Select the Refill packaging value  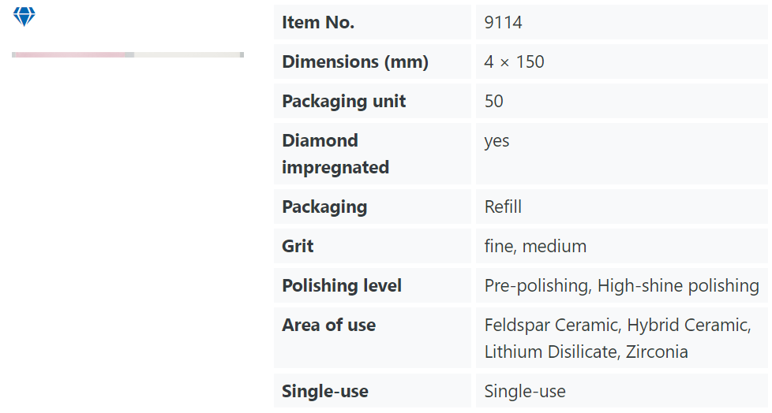[503, 206]
